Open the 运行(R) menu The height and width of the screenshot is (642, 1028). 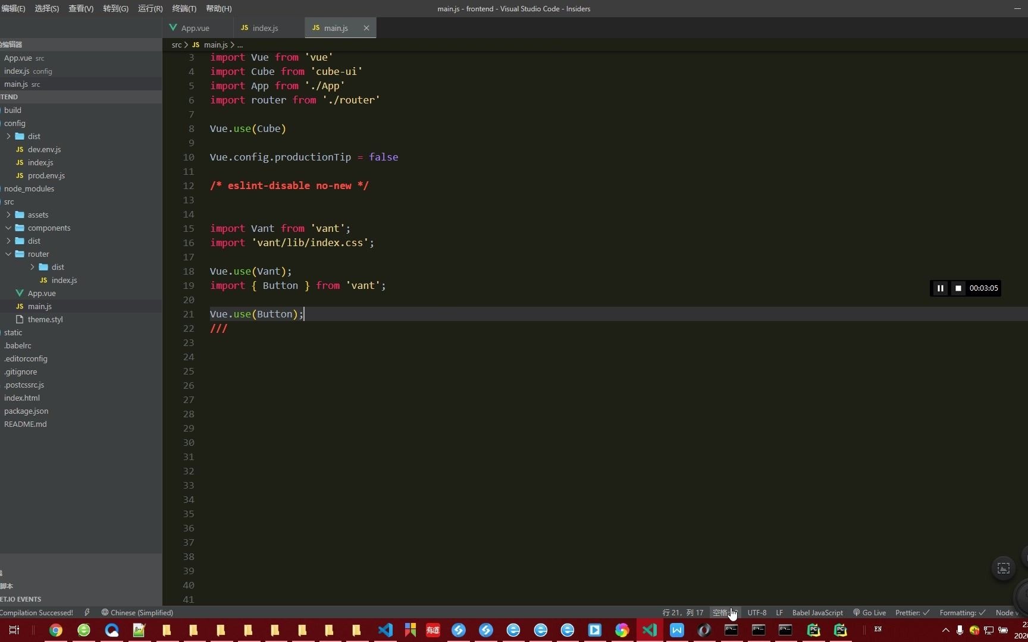[x=150, y=8]
